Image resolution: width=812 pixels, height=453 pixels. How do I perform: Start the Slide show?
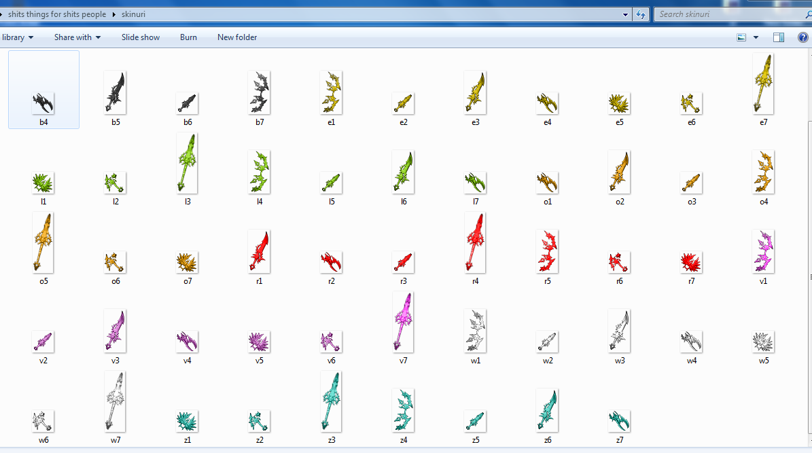[141, 37]
